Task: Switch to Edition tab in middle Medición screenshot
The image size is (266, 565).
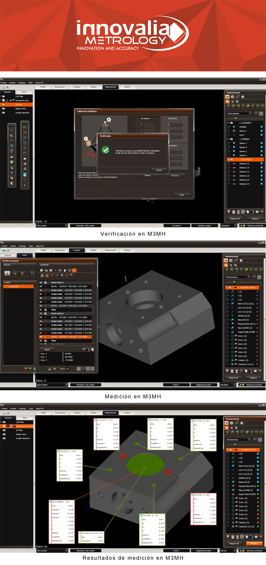Action: (x=94, y=250)
